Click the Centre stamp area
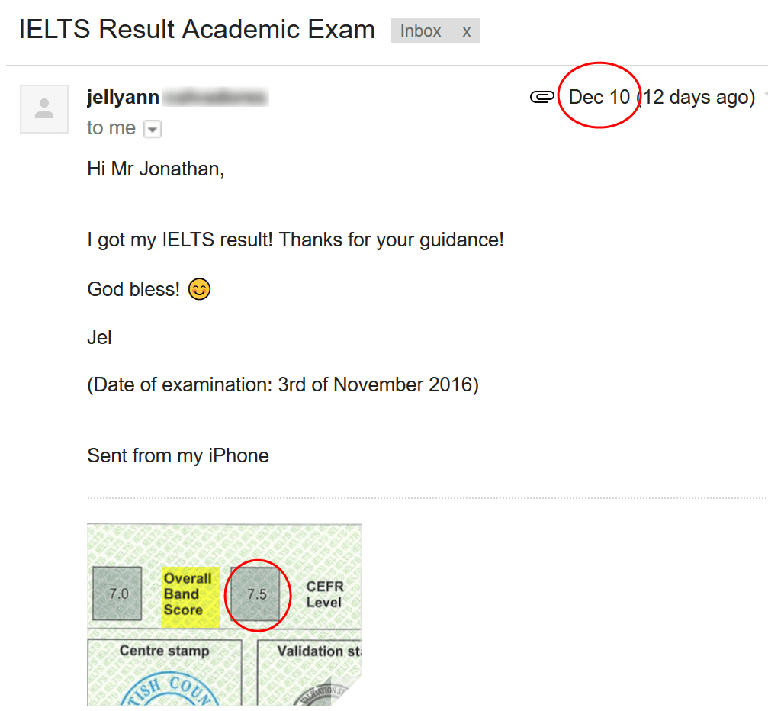Screen dimensions: 768x711 [x=164, y=675]
